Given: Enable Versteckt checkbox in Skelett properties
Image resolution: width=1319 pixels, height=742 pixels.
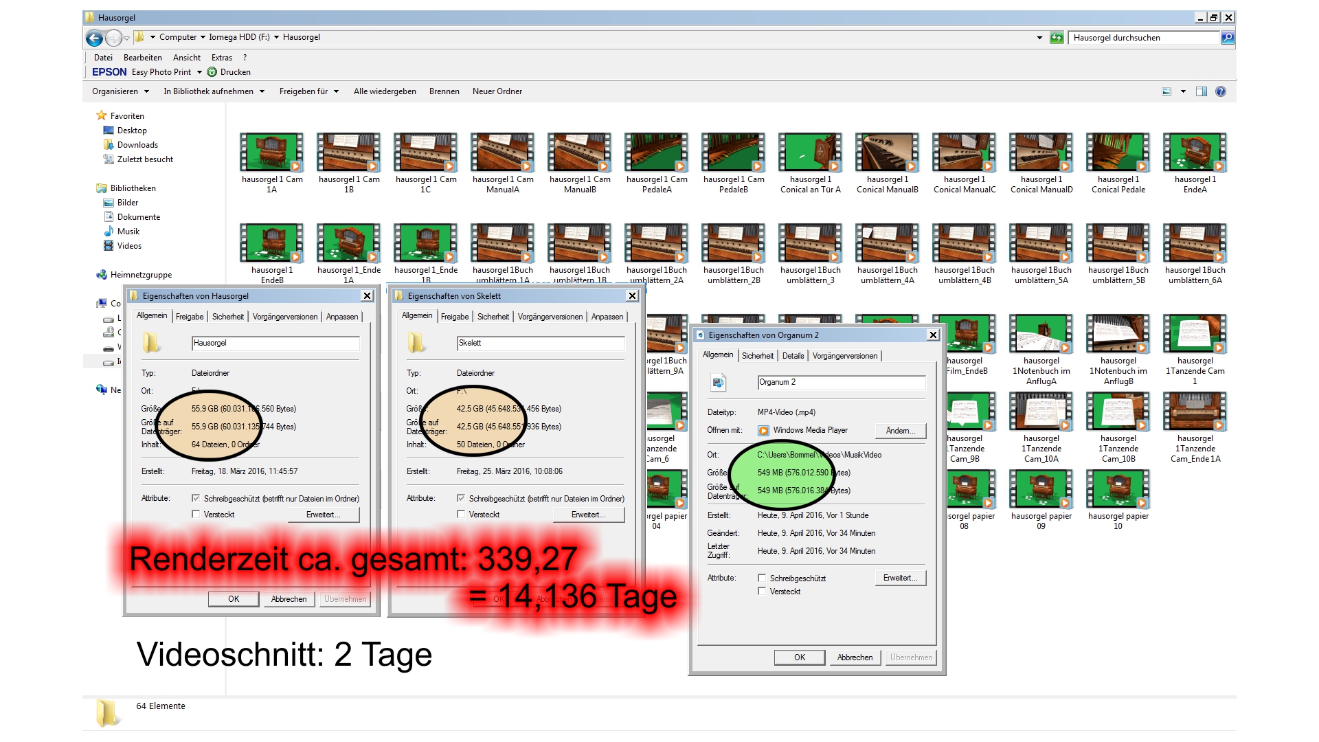Looking at the screenshot, I should point(461,514).
